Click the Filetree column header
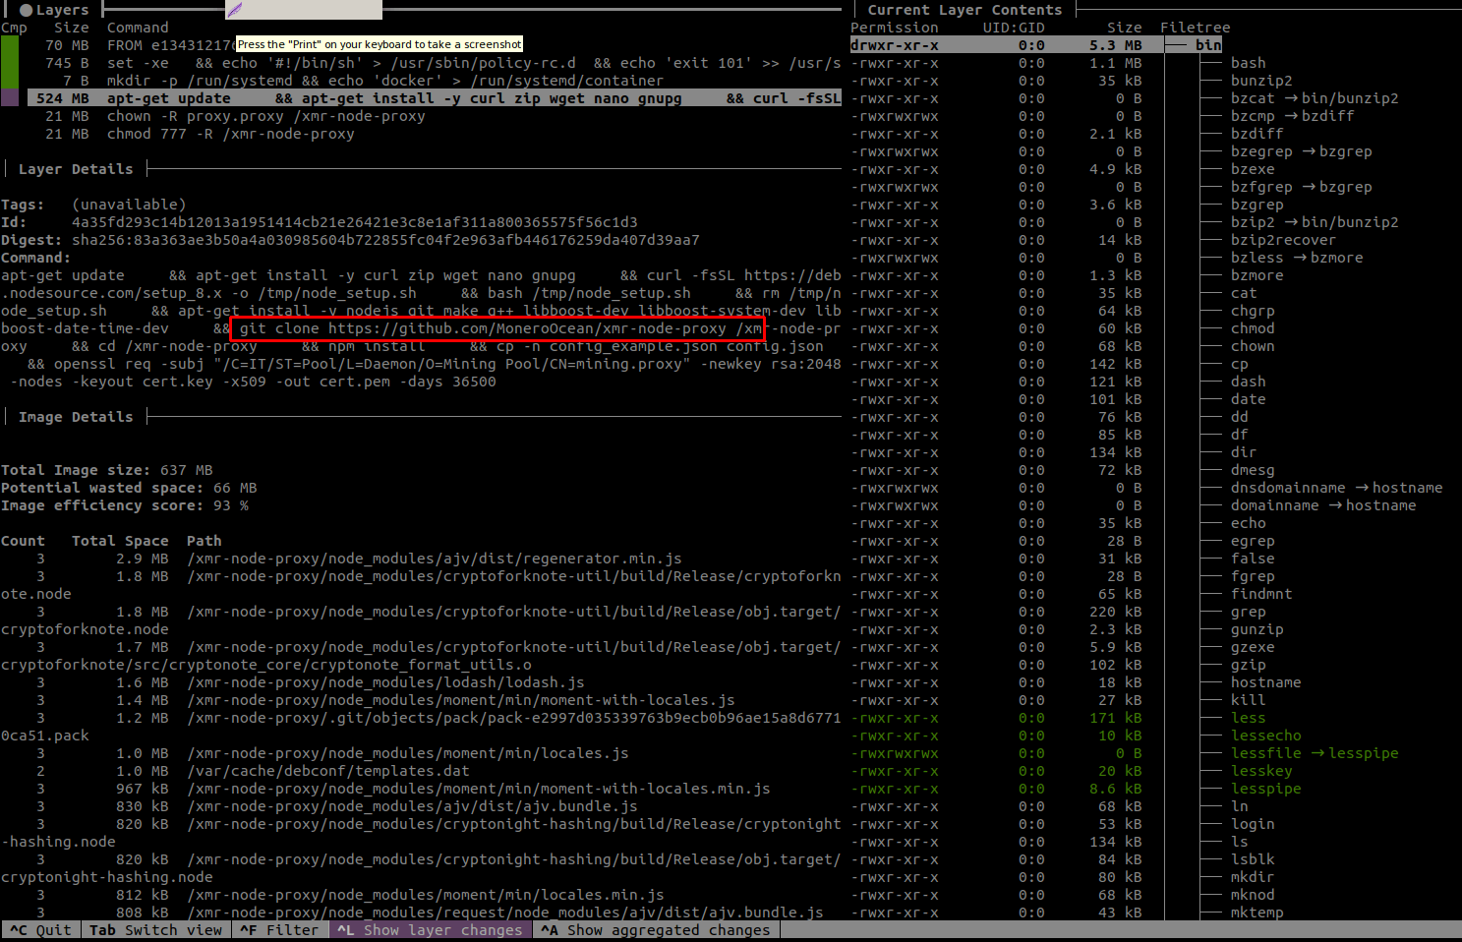Viewport: 1462px width, 942px height. point(1196,28)
